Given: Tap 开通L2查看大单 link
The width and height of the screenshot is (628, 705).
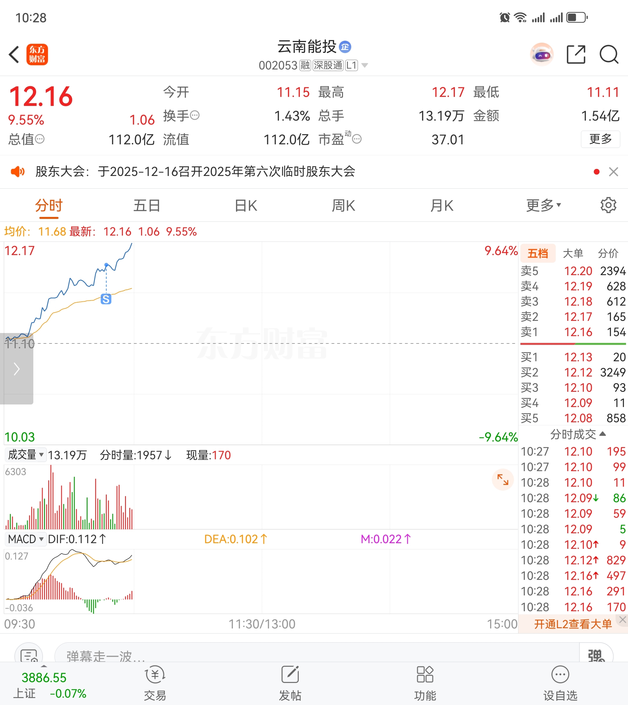Looking at the screenshot, I should [572, 624].
